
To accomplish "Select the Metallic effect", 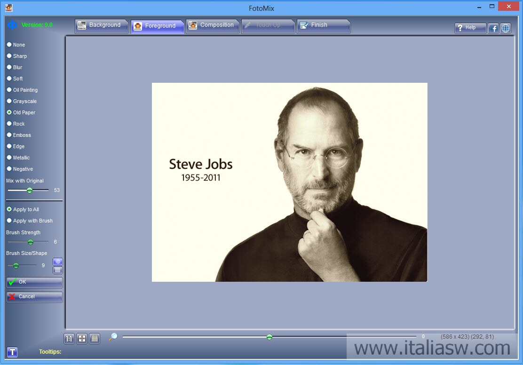I will (18, 158).
